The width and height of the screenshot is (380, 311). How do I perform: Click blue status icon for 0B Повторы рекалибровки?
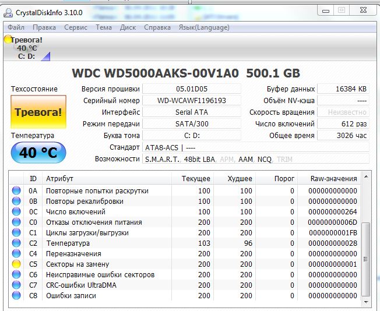point(16,201)
